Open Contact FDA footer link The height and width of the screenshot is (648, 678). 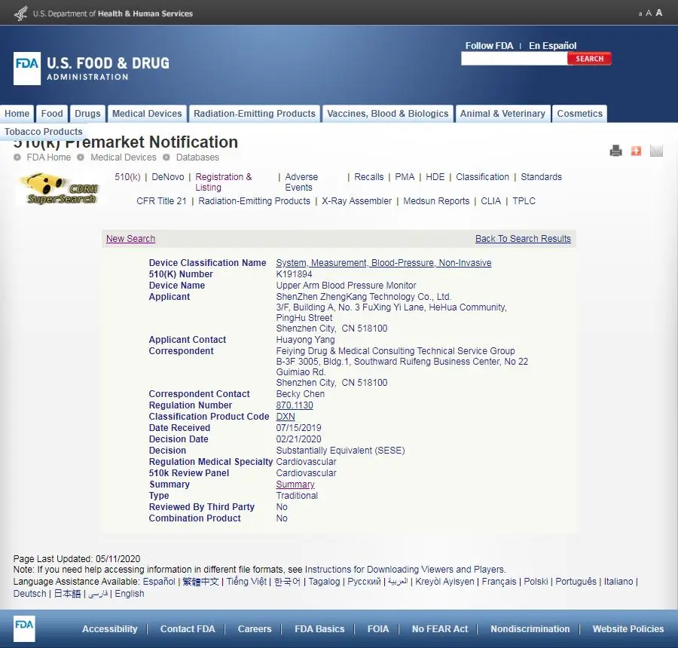point(188,629)
